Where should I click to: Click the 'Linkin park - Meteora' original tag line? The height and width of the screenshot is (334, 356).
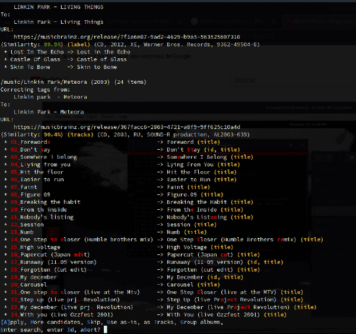pos(50,97)
